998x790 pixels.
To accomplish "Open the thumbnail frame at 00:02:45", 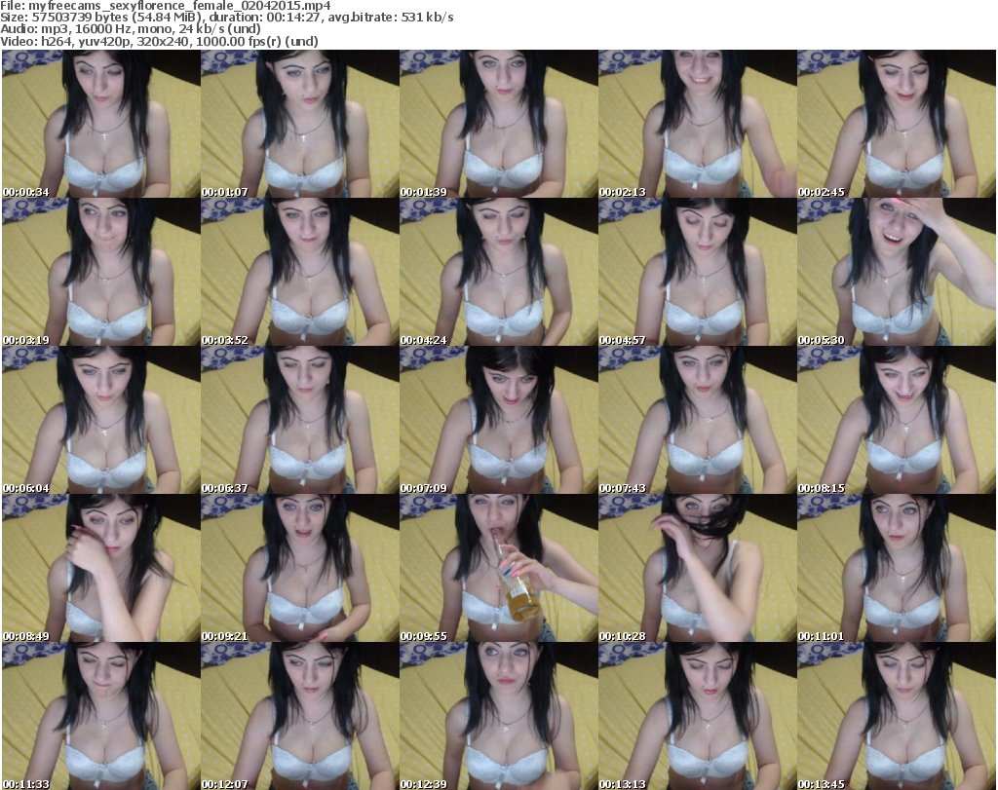I will (897, 124).
